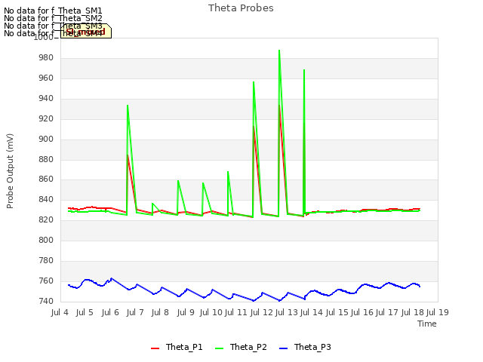This screenshot has width=483, height=362.
Task: Click the Theta_P2 legend label
Action: 248,347
